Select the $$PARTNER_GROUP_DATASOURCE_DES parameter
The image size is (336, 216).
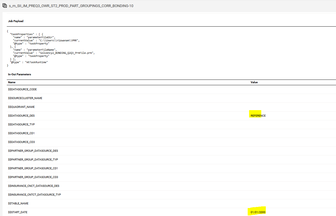coord(33,151)
